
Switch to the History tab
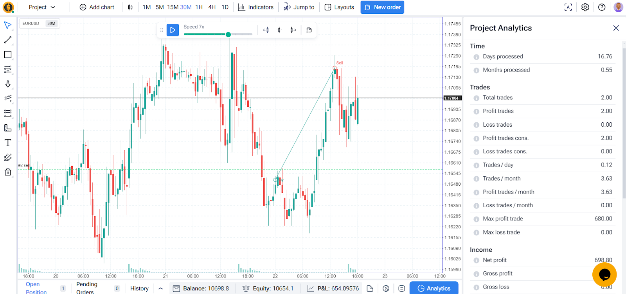click(139, 289)
